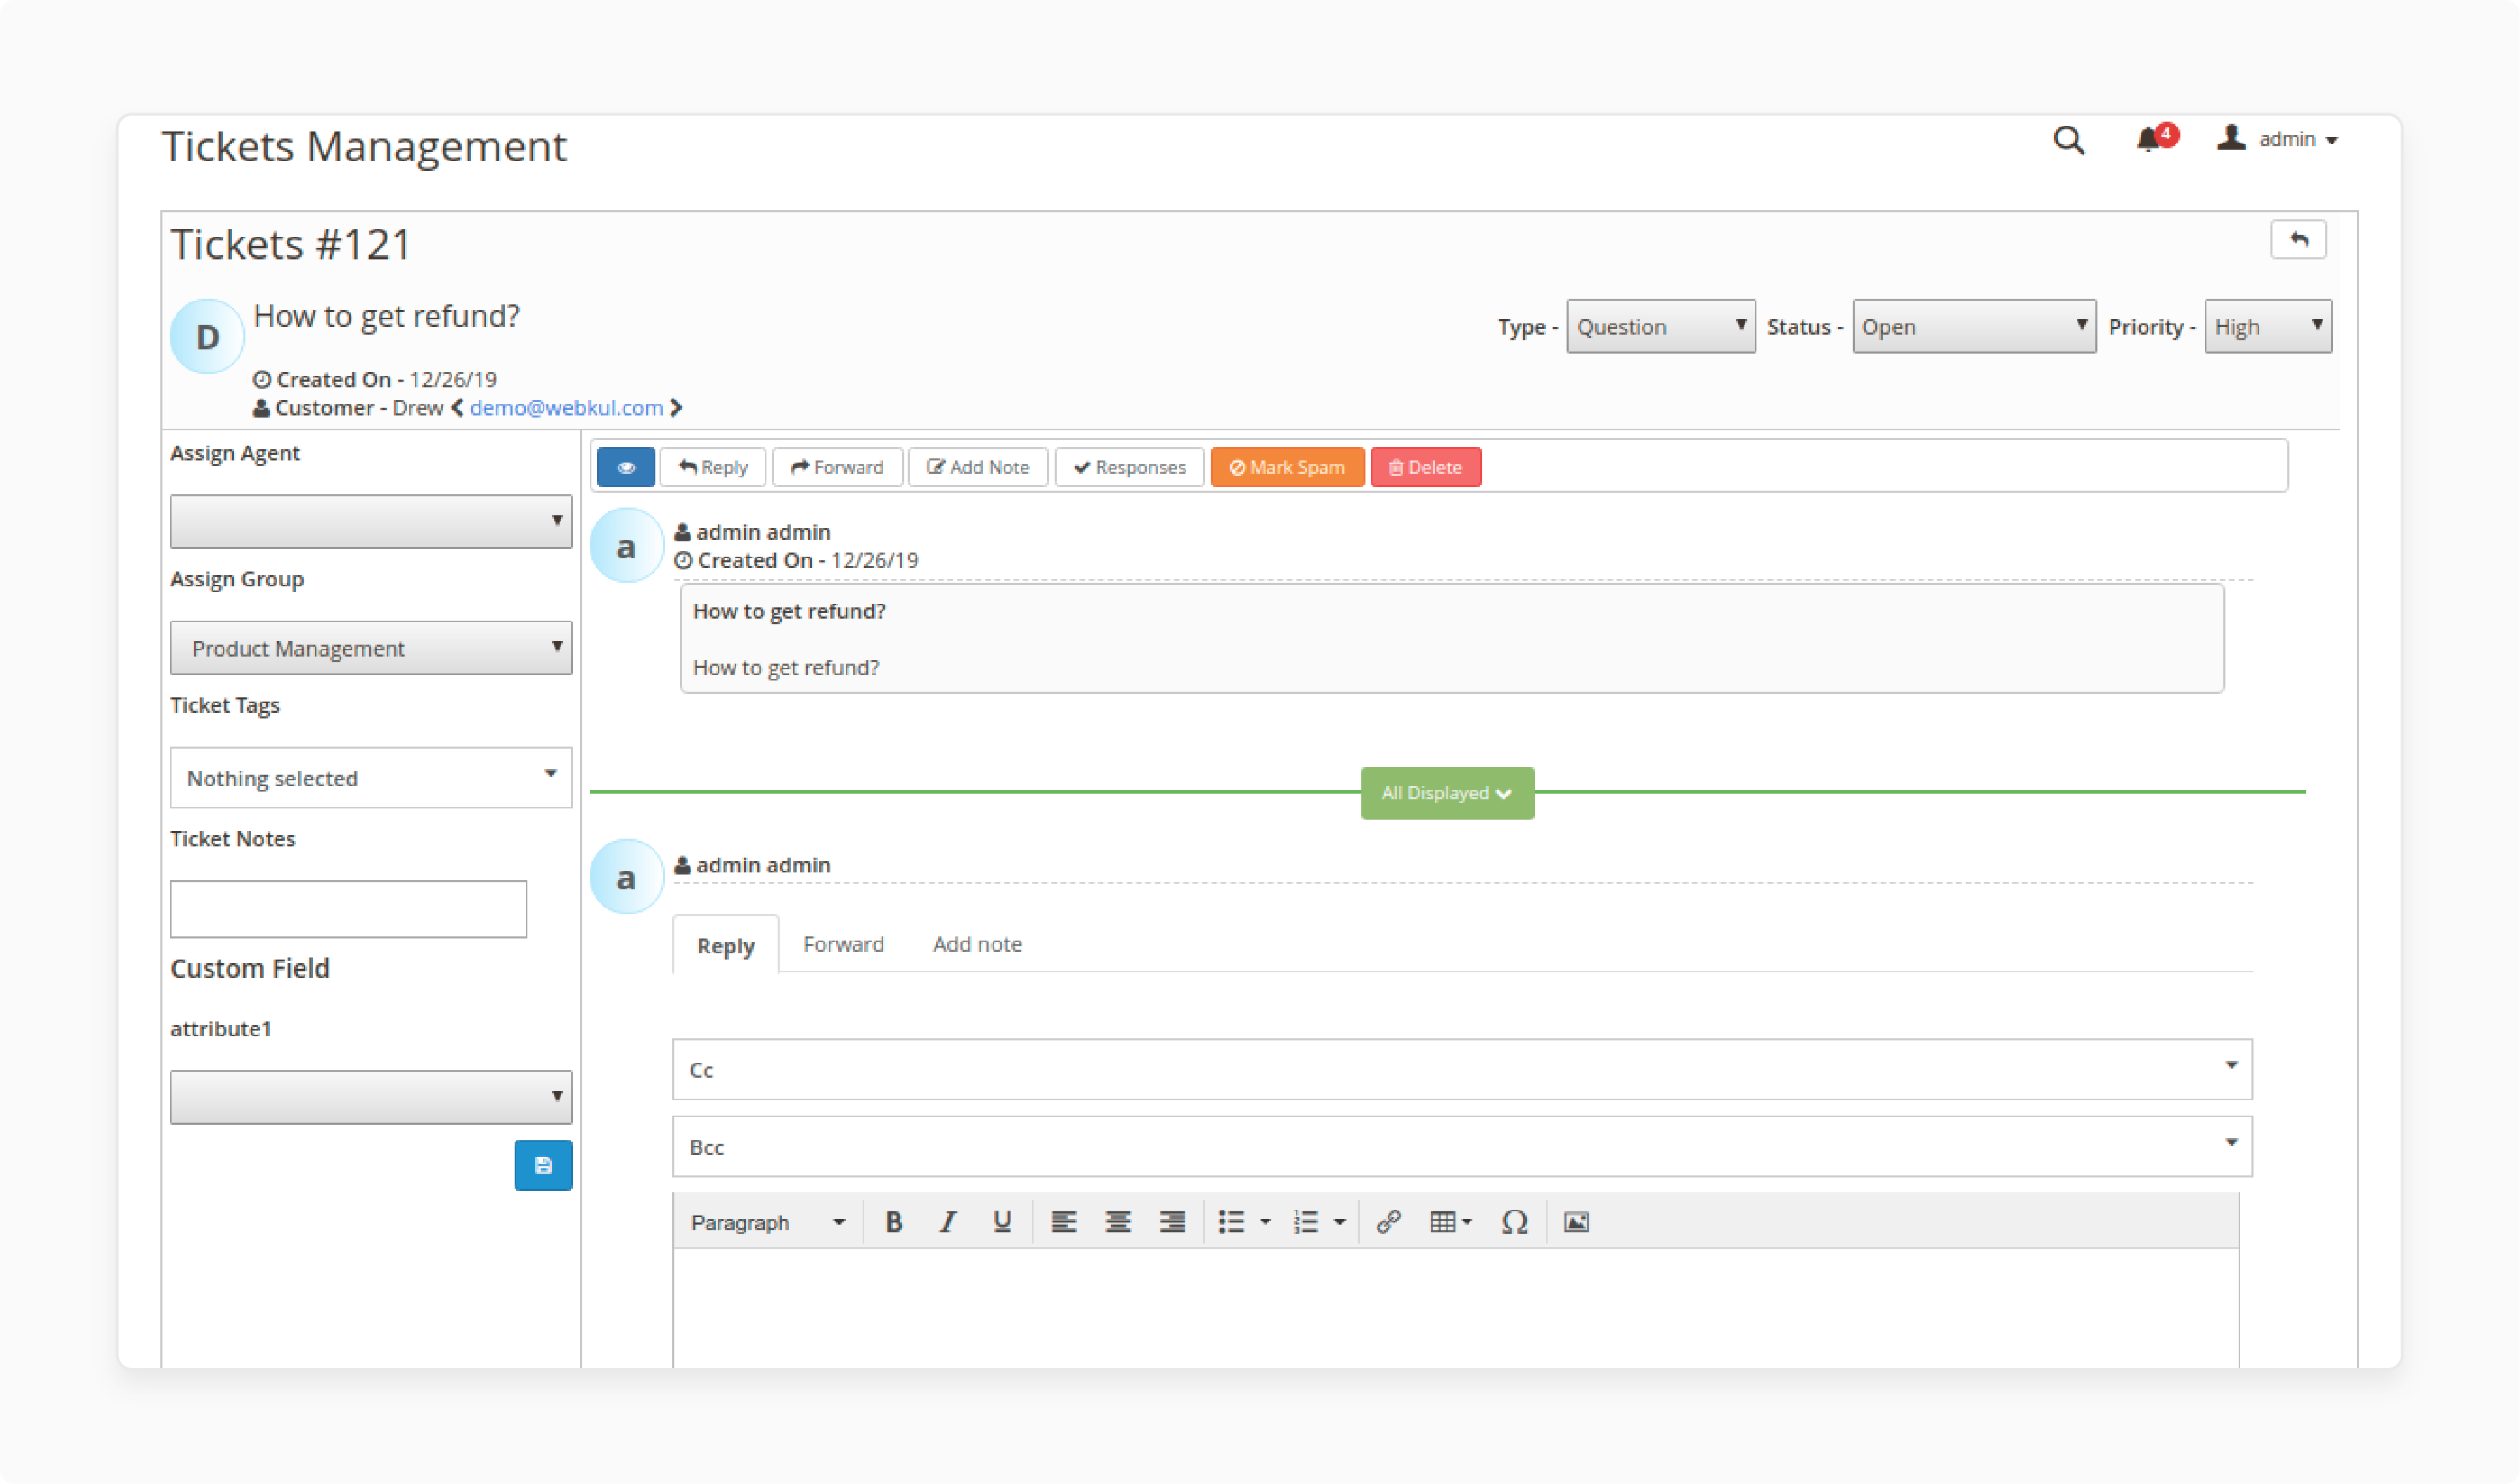The width and height of the screenshot is (2520, 1484).
Task: Click into the reply editor text area
Action: 1456,1307
